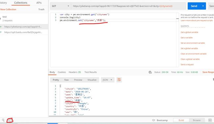Open Learn more about pre-request scripts link
This screenshot has height=124, width=214.
197,20
